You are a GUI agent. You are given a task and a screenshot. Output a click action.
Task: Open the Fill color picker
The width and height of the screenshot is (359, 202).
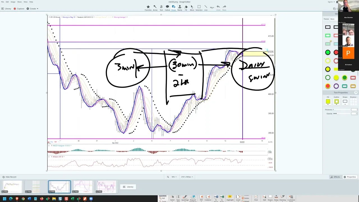[328, 102]
